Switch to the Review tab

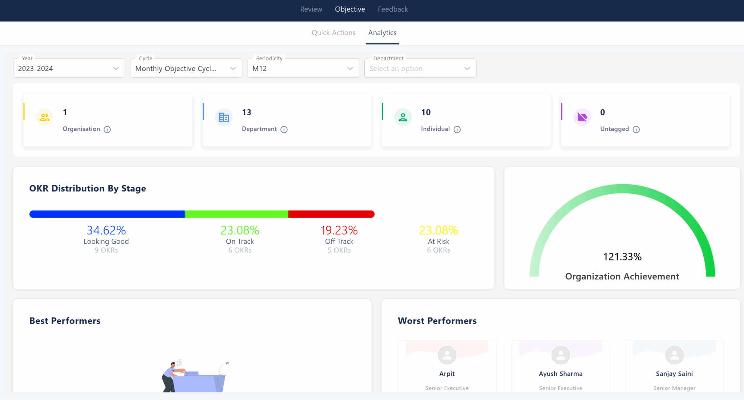tap(311, 9)
